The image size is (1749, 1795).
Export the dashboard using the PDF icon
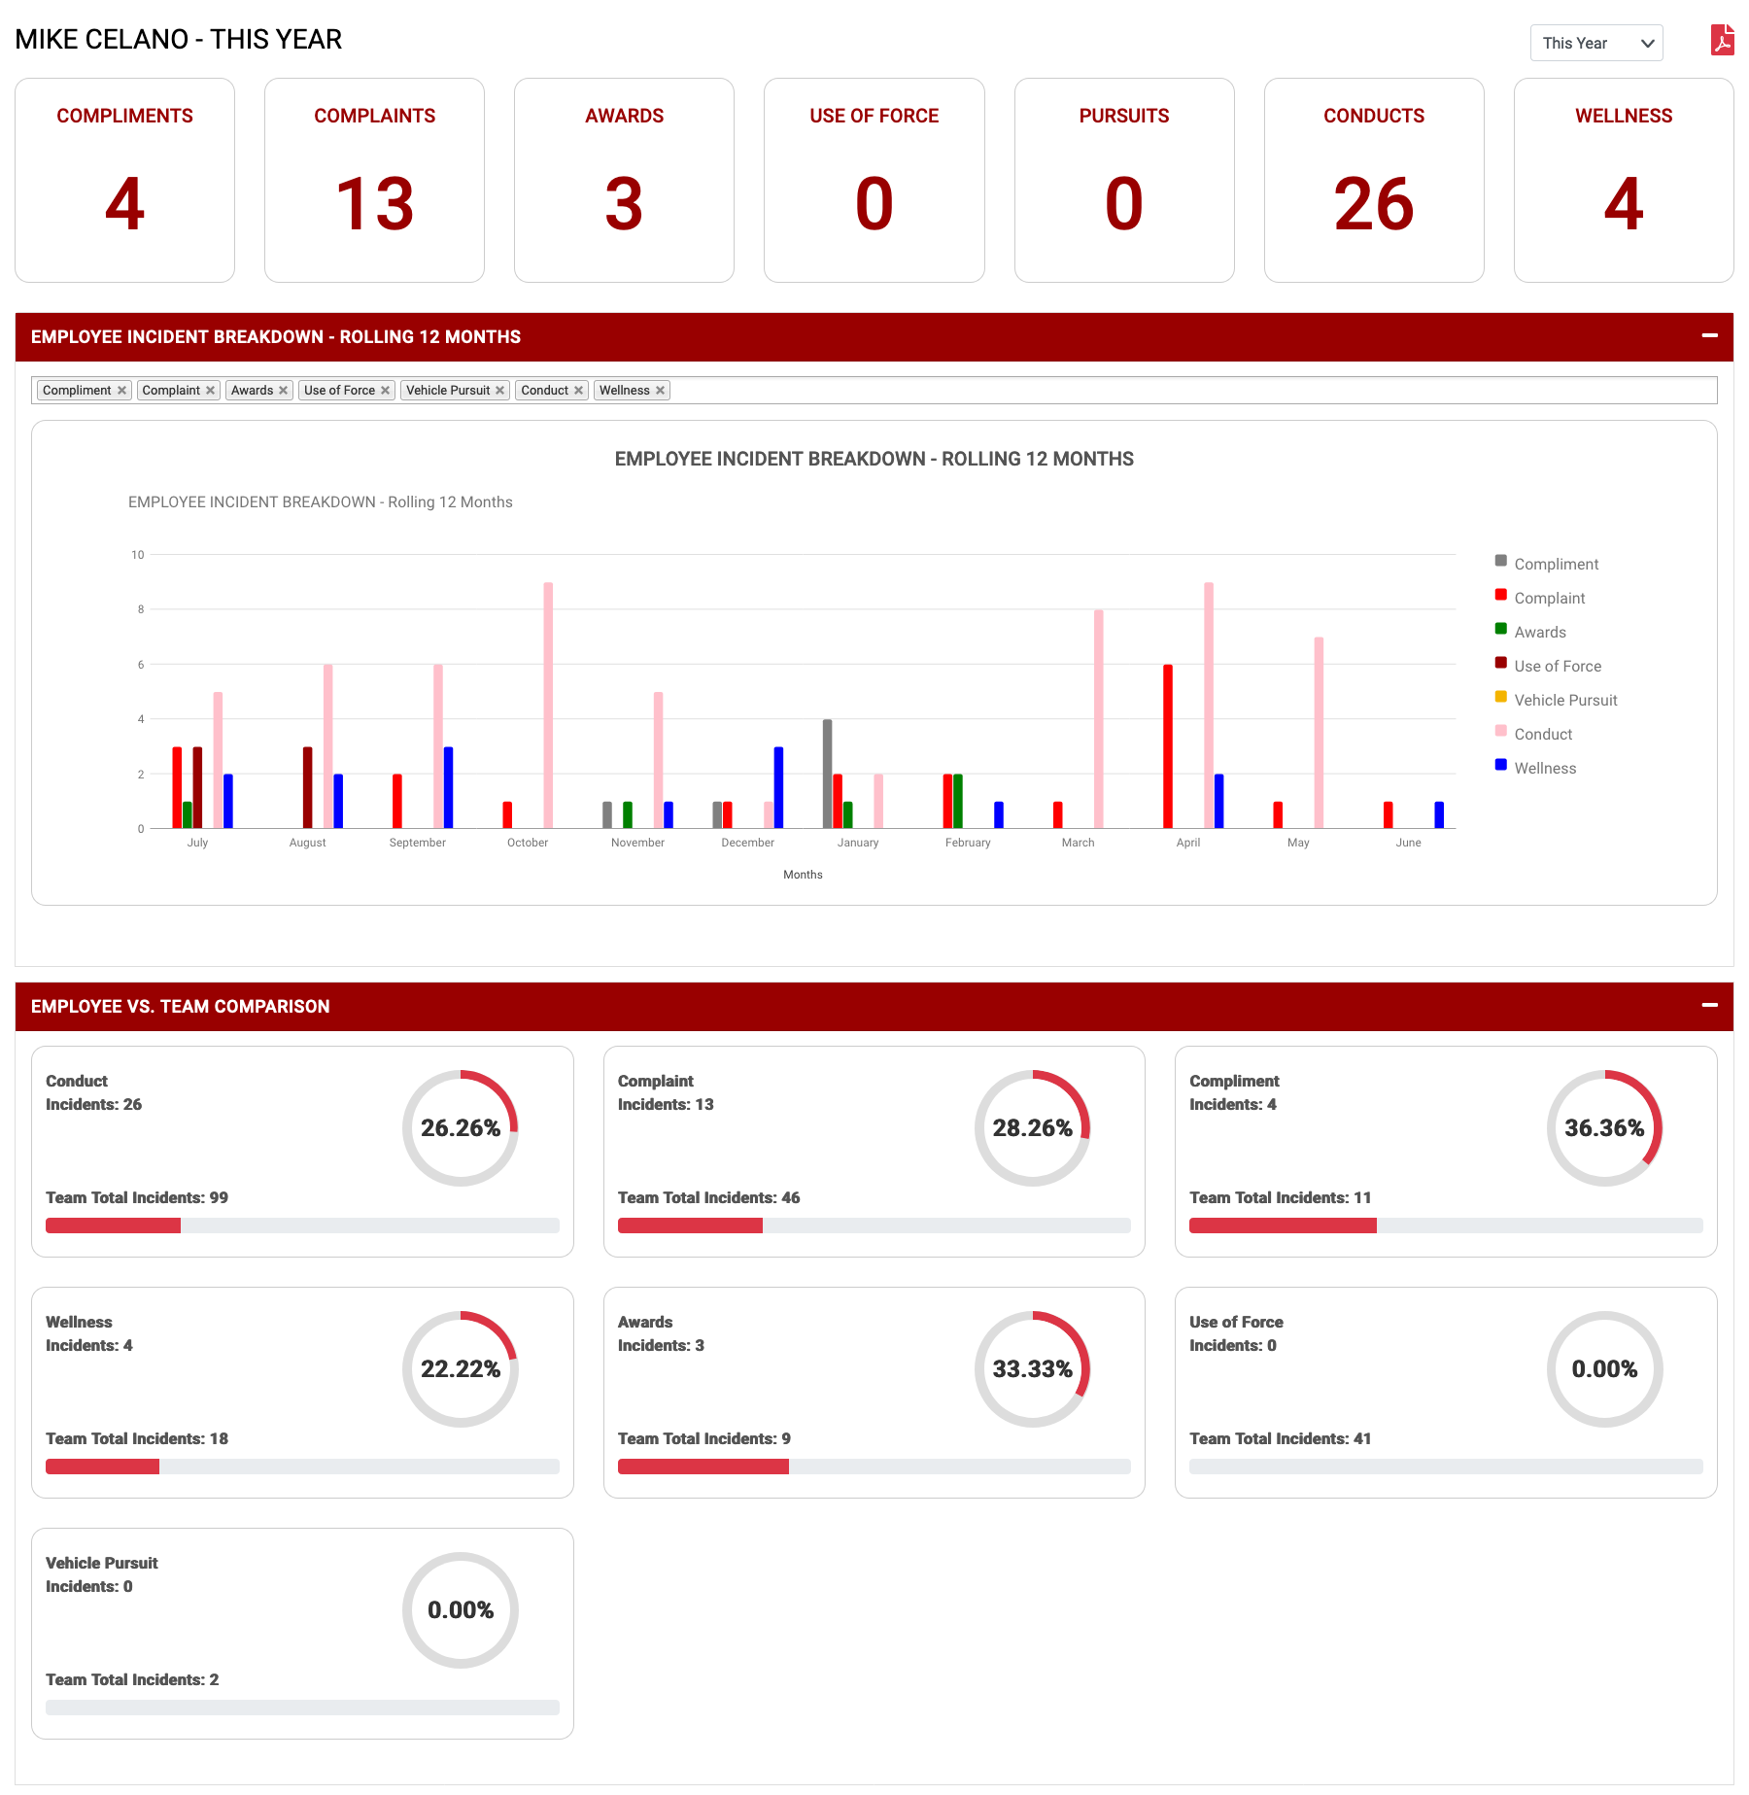(x=1722, y=41)
